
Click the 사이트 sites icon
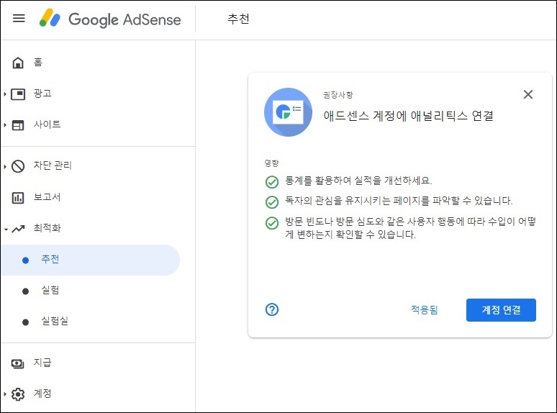click(18, 125)
